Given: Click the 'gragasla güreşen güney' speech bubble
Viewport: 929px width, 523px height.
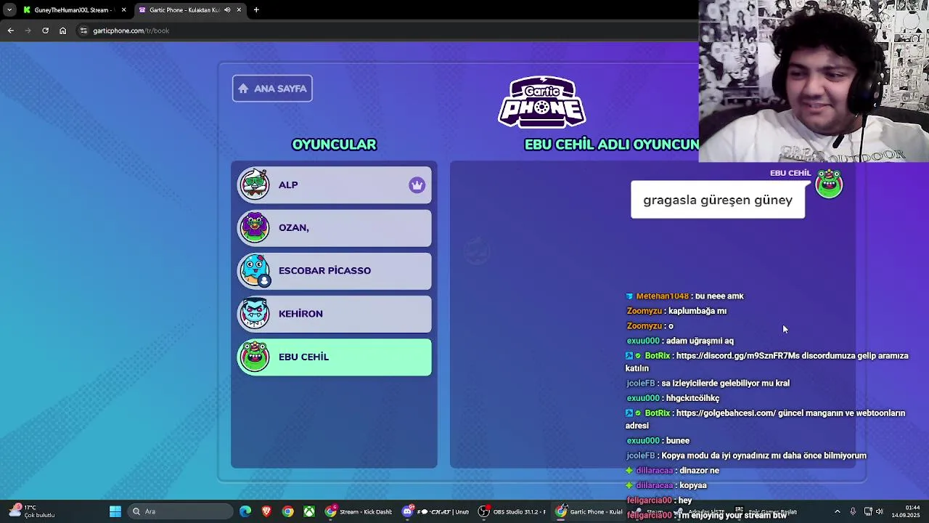Looking at the screenshot, I should [x=718, y=200].
